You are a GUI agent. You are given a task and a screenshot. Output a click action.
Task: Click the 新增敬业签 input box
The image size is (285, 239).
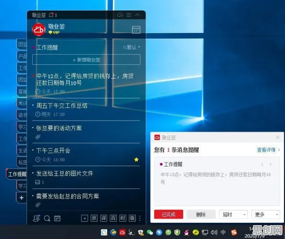click(87, 60)
